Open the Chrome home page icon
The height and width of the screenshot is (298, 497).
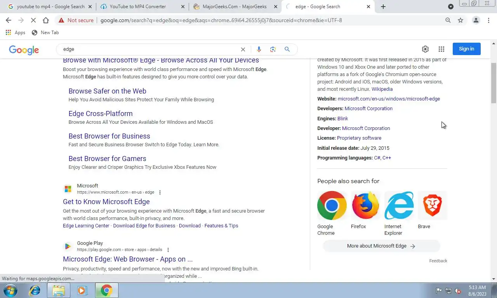(46, 20)
